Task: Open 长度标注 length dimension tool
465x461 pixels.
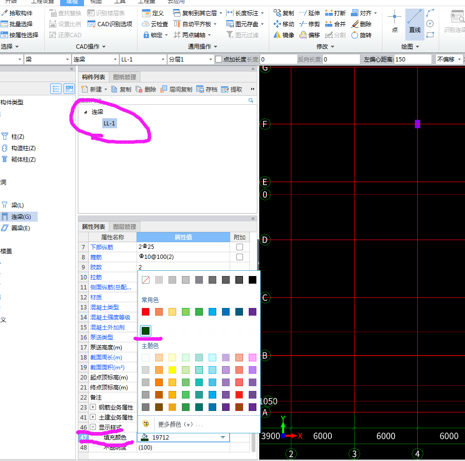Action: 245,13
